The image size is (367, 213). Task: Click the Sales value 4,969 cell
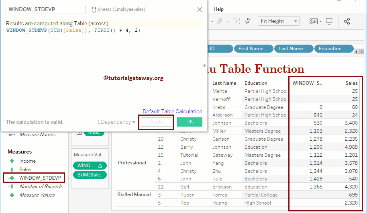click(x=351, y=147)
